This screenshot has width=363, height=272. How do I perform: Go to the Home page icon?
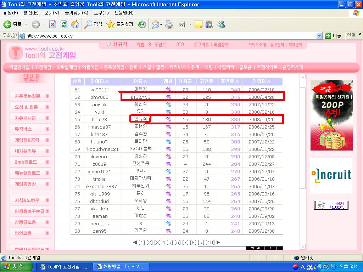pos(75,24)
